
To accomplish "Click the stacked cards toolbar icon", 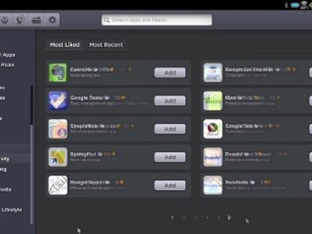I will point(36,20).
